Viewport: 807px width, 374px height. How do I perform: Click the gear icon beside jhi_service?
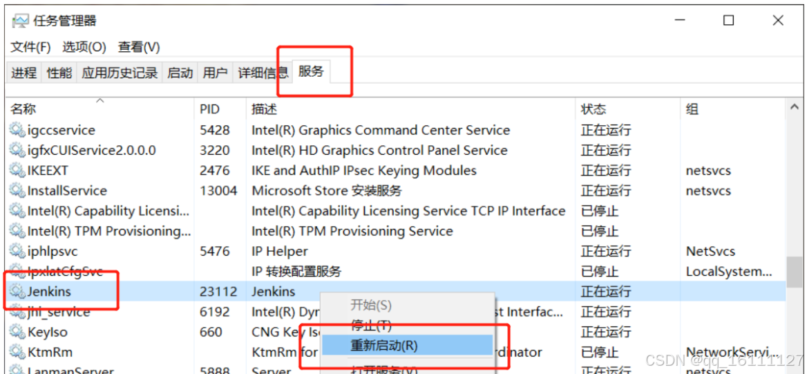click(x=17, y=312)
